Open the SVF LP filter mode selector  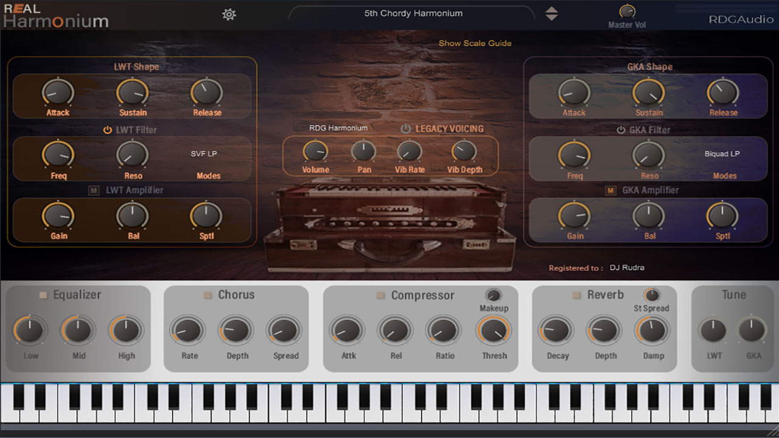(x=204, y=154)
